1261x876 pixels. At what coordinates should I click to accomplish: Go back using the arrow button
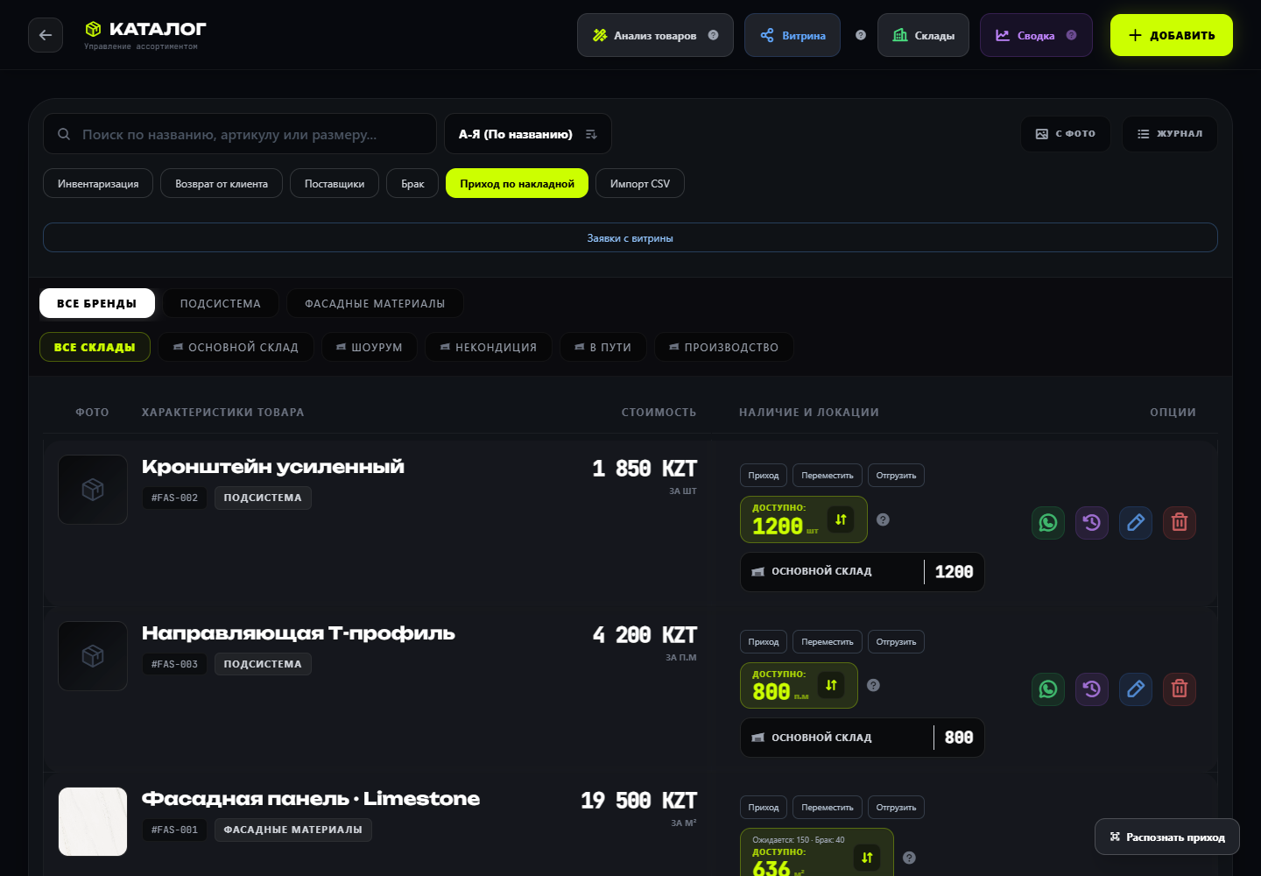[x=46, y=35]
